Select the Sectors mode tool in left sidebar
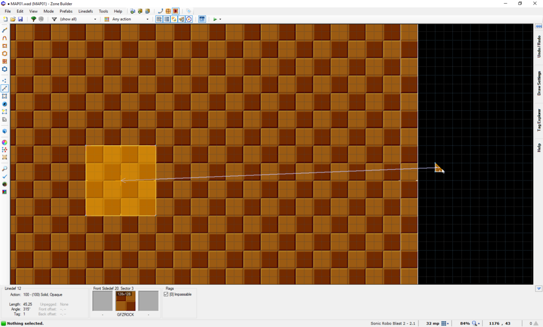 pos(4,96)
